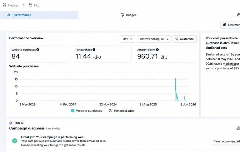240x152 pixels.
Task: Click the ad set grid icon in breadcrumb
Action: [4, 5]
